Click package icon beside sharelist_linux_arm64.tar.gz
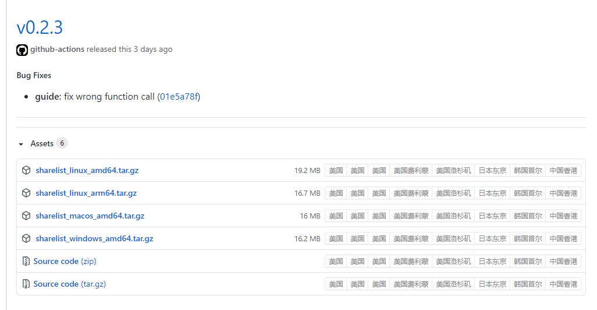Image resolution: width=597 pixels, height=310 pixels. coord(26,193)
